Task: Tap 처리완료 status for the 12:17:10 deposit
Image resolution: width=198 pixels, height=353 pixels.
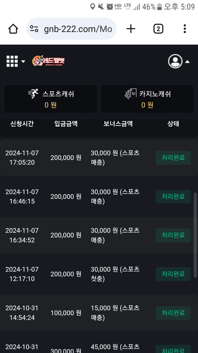Action: tap(173, 274)
